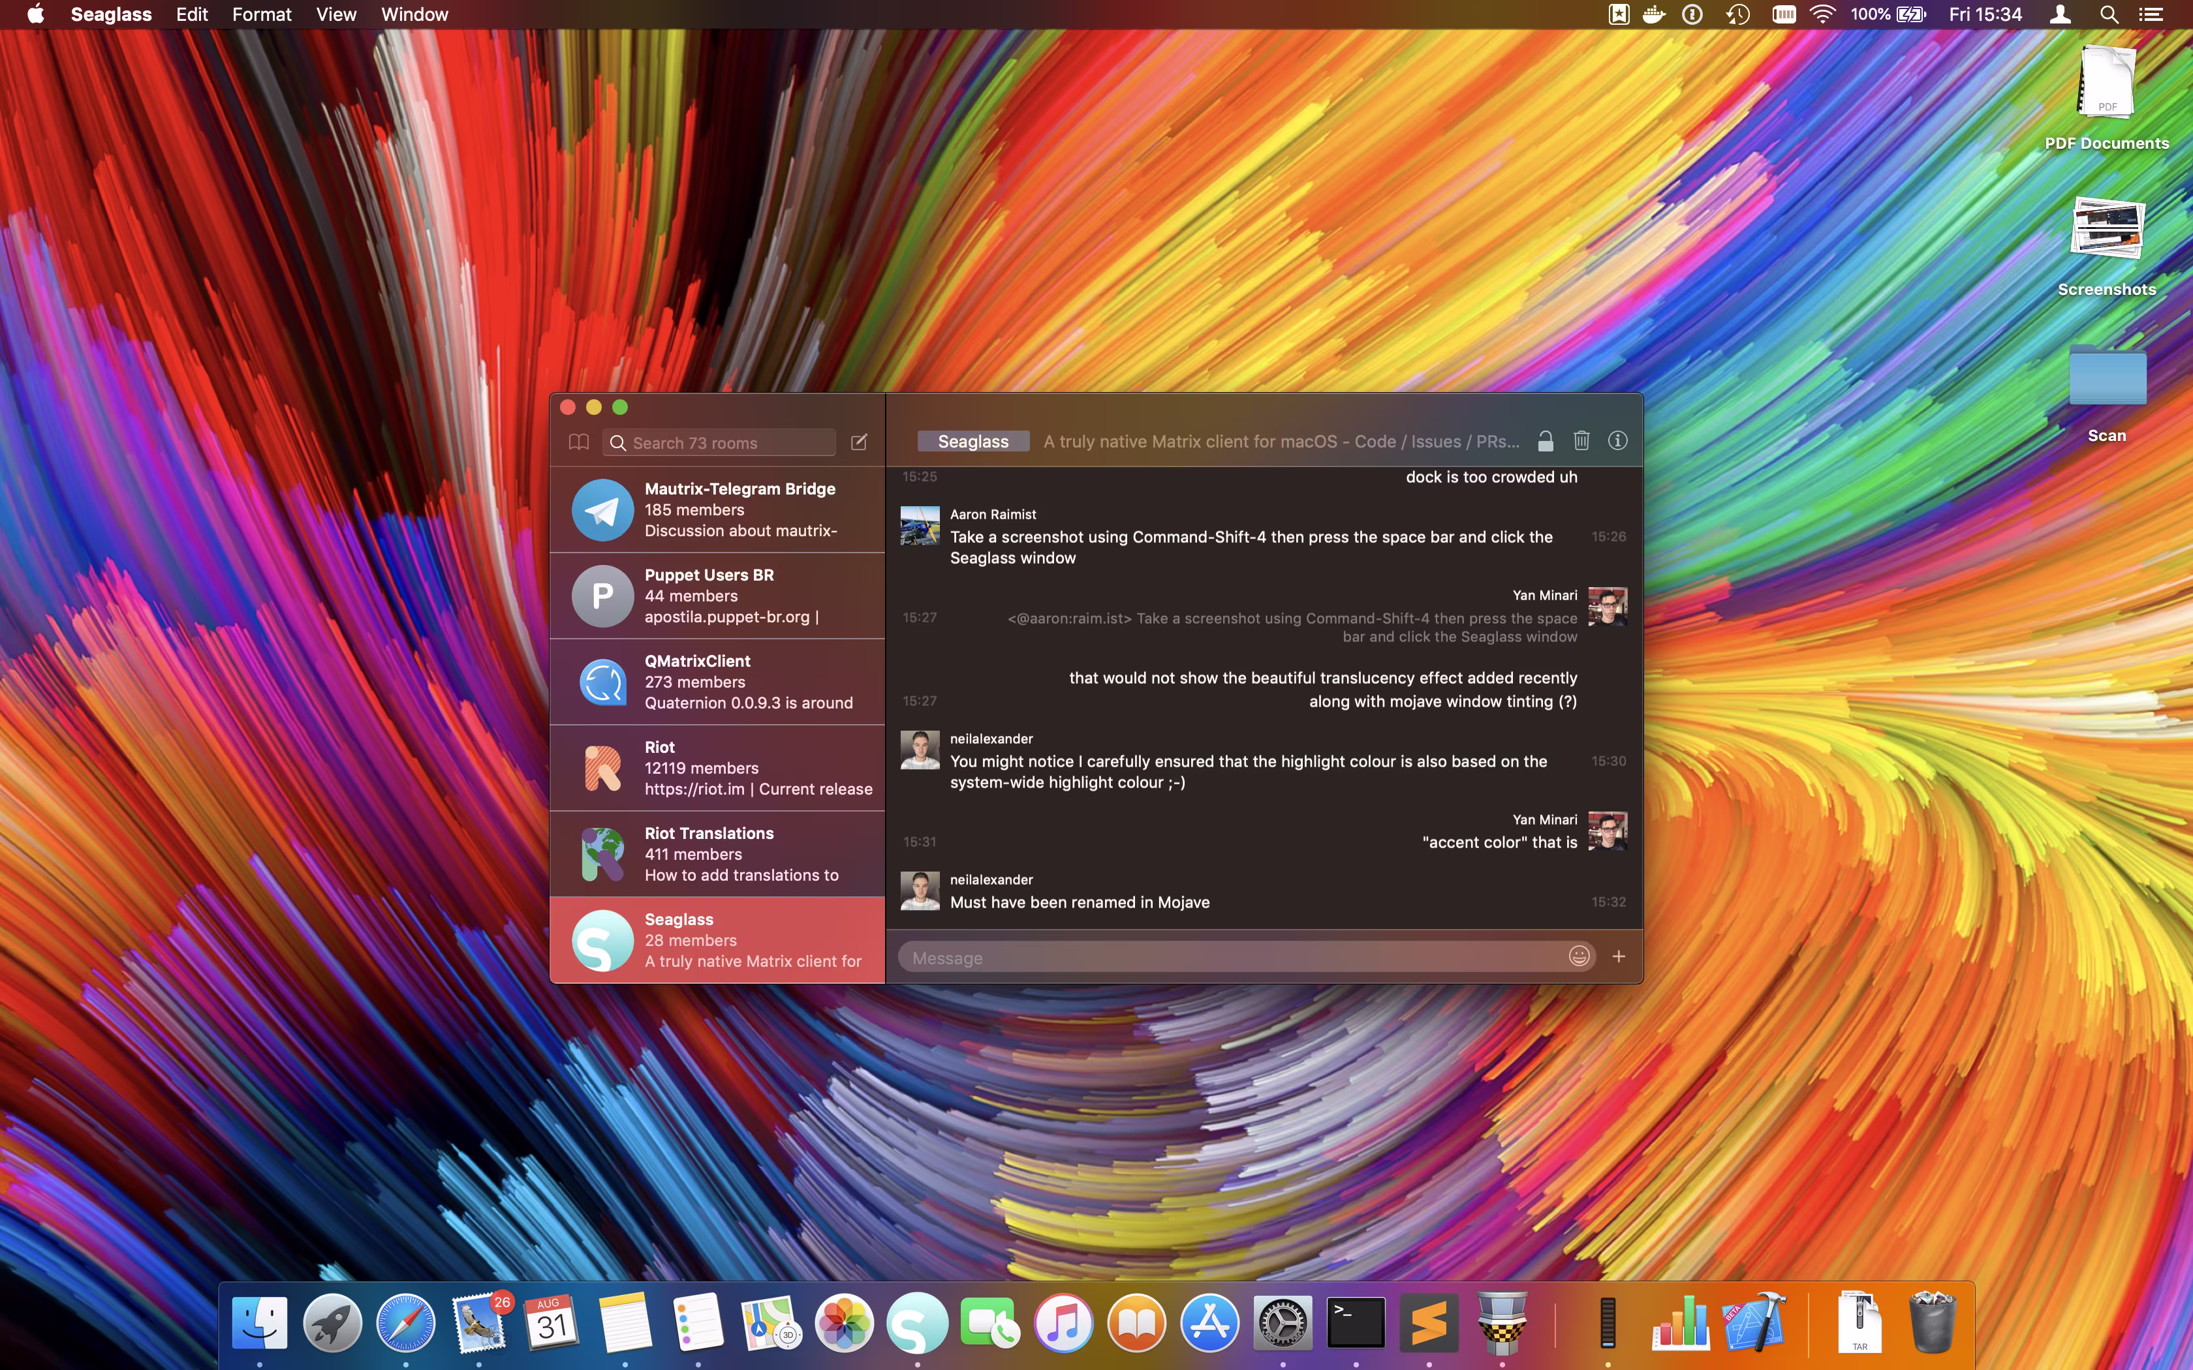The width and height of the screenshot is (2193, 1370).
Task: Select the Riot Translations room
Action: tap(717, 853)
